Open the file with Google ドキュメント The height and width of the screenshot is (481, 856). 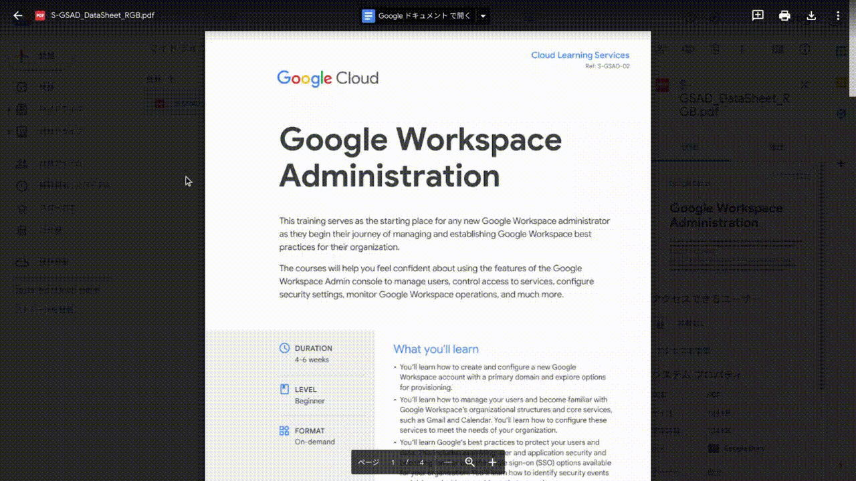417,16
